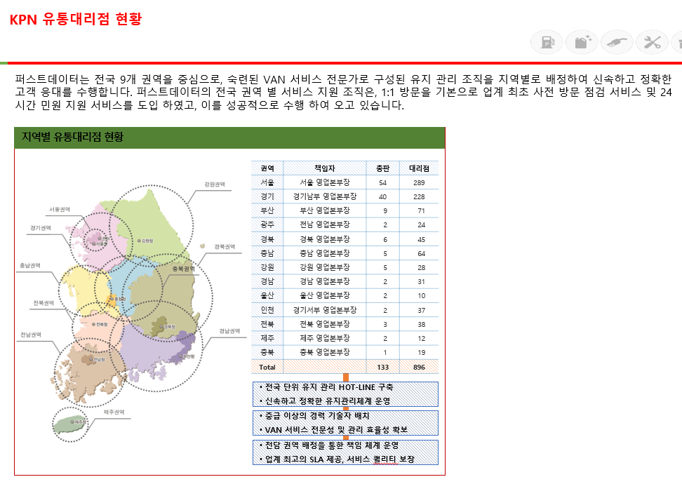Click the 총판 value '54' for 서울
Screen dimensions: 682x484
pos(383,182)
